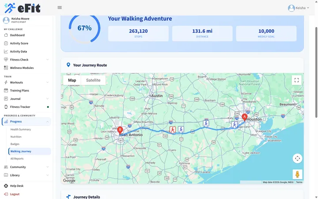Click the 10,000 Weekly Goal card

coord(266,34)
